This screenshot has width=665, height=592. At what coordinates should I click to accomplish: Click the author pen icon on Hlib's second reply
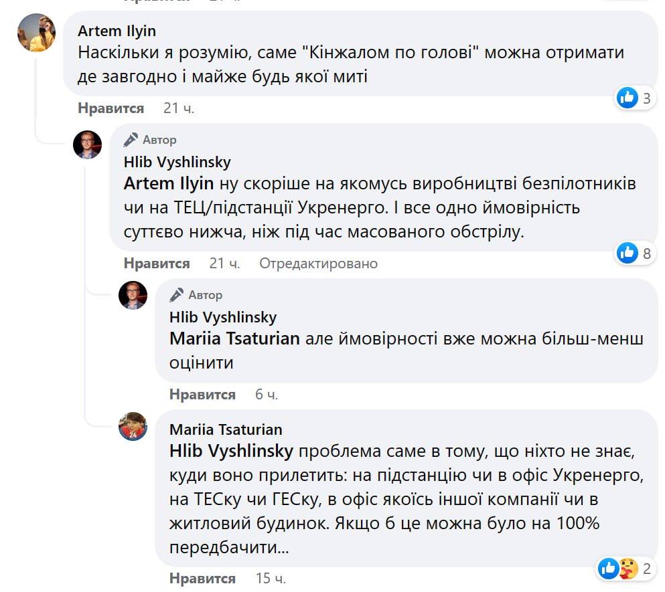click(x=177, y=295)
